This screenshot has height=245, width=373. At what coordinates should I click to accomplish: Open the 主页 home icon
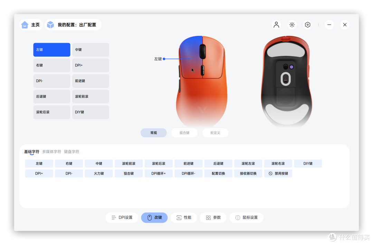click(x=25, y=25)
